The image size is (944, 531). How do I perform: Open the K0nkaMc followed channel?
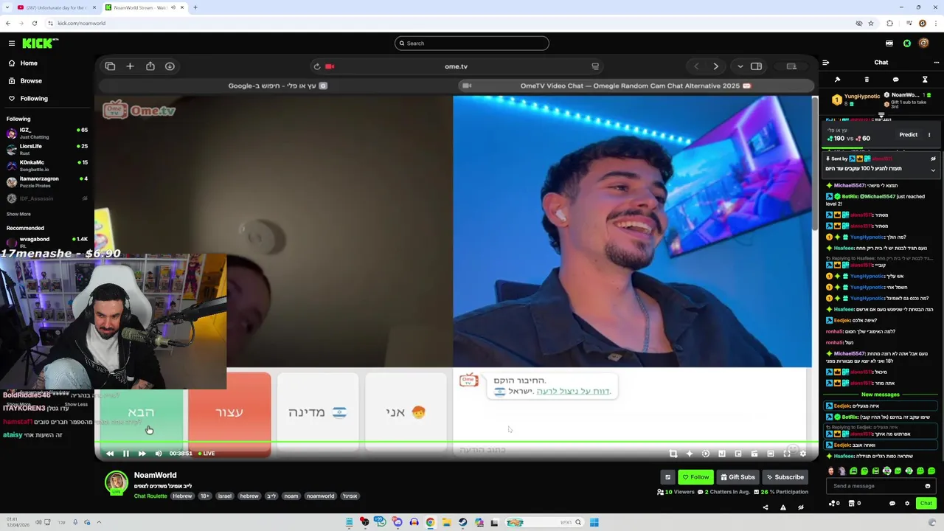[x=47, y=166]
